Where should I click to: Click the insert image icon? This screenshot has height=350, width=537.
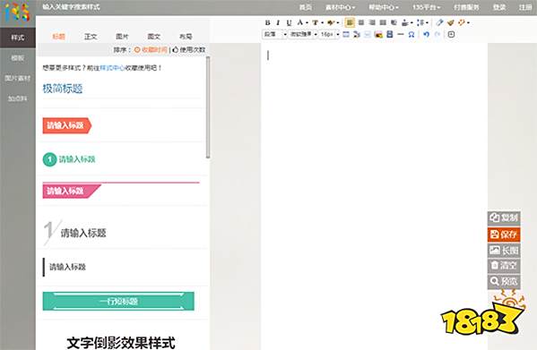click(x=378, y=34)
